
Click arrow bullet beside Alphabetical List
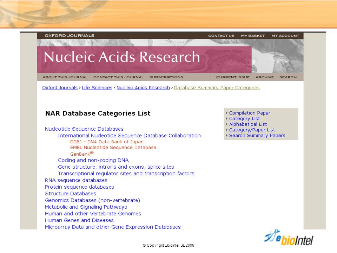226,124
